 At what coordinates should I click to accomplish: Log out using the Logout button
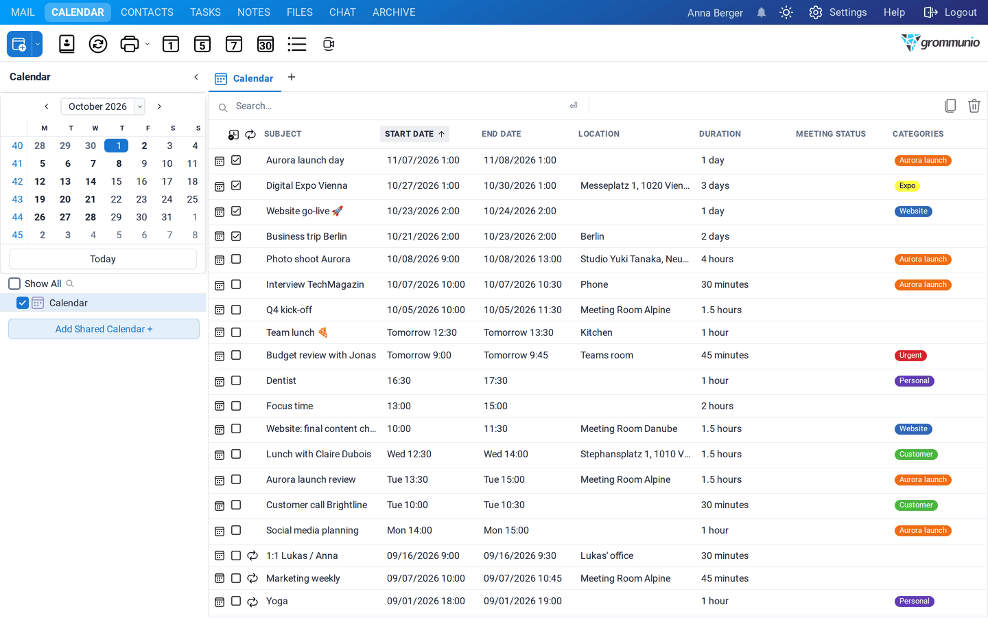point(950,12)
